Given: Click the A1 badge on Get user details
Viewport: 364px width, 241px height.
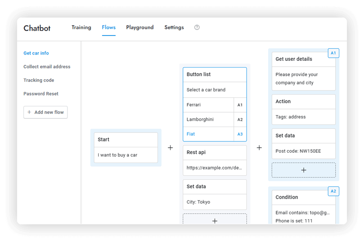Looking at the screenshot, I should tap(333, 53).
